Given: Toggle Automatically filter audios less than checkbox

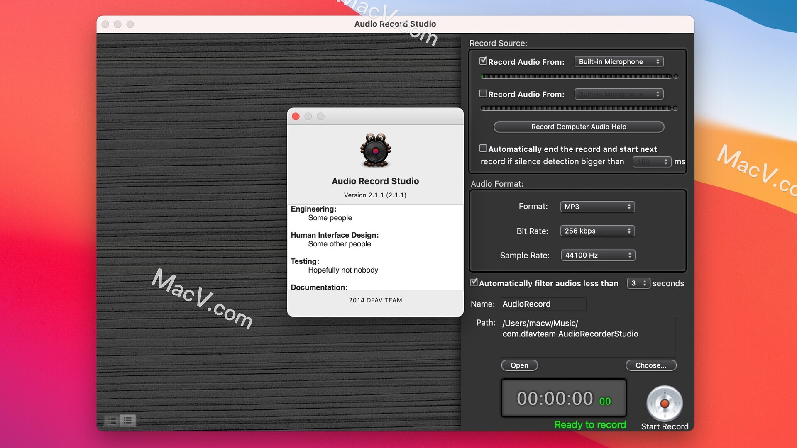Looking at the screenshot, I should tap(474, 282).
